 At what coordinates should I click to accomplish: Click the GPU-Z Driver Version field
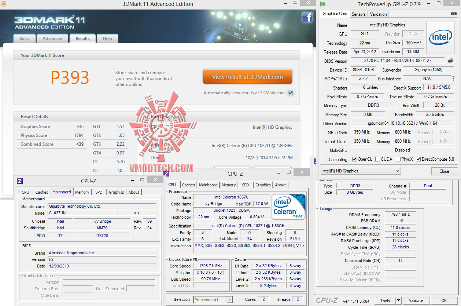click(402, 123)
